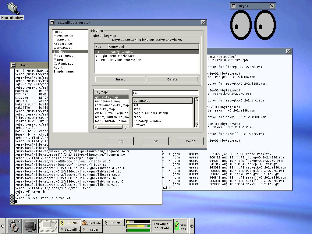Viewport: 312px width, 234px height.
Task: Choose toggle-window-sticky from Commands list
Action: (x=151, y=113)
